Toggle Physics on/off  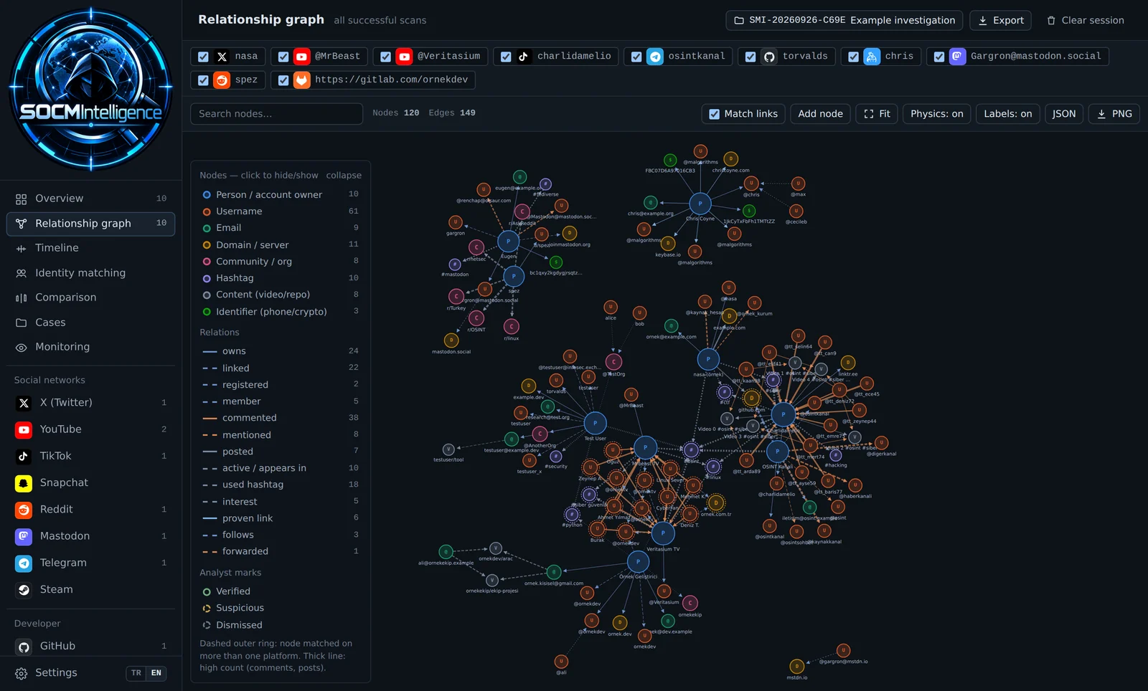pos(936,114)
